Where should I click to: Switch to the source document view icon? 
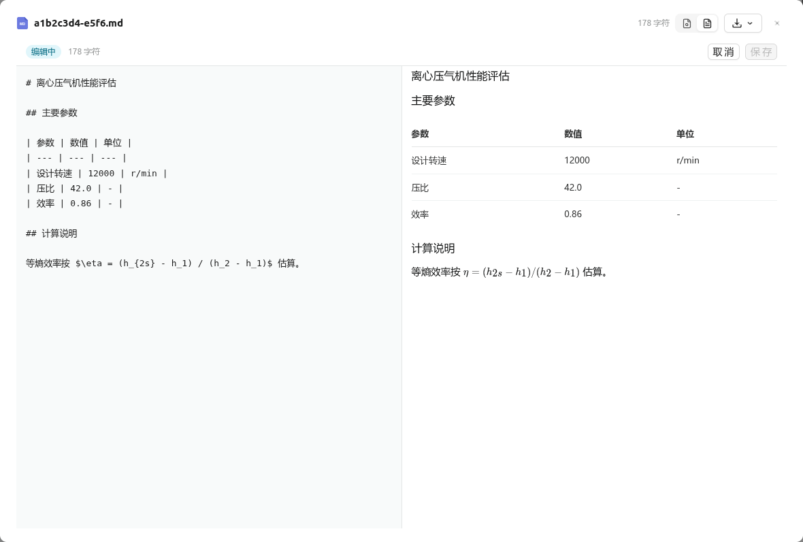pyautogui.click(x=707, y=23)
